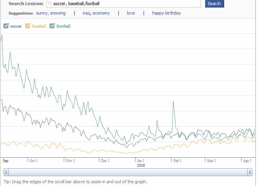Click the Oct 1 axis marker
Image resolution: width=258 pixels, height=186 pixels.
[33, 161]
